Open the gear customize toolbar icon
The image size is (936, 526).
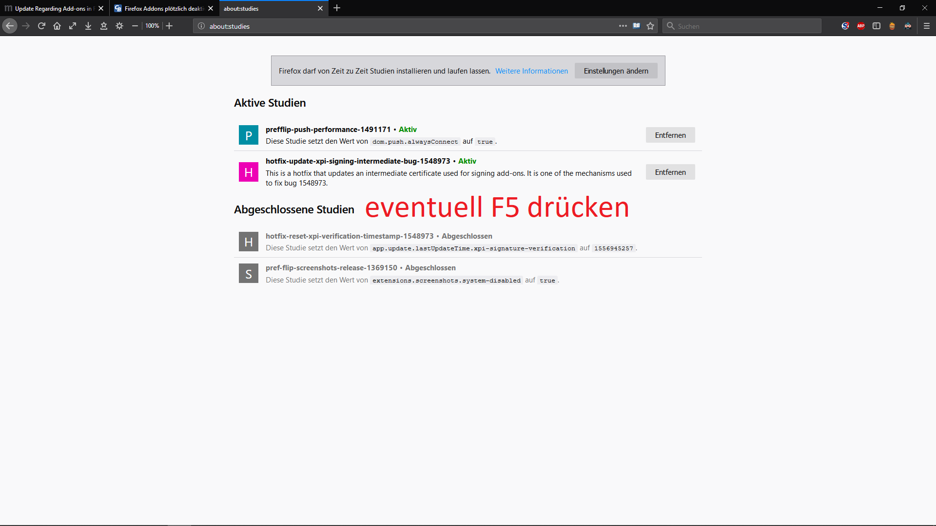click(119, 26)
